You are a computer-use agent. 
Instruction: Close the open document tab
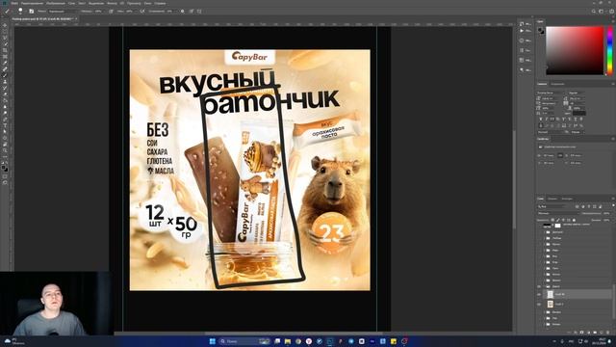point(76,18)
